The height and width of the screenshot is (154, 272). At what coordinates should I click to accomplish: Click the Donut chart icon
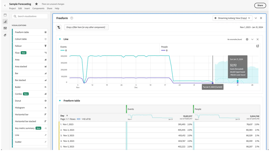(45, 101)
